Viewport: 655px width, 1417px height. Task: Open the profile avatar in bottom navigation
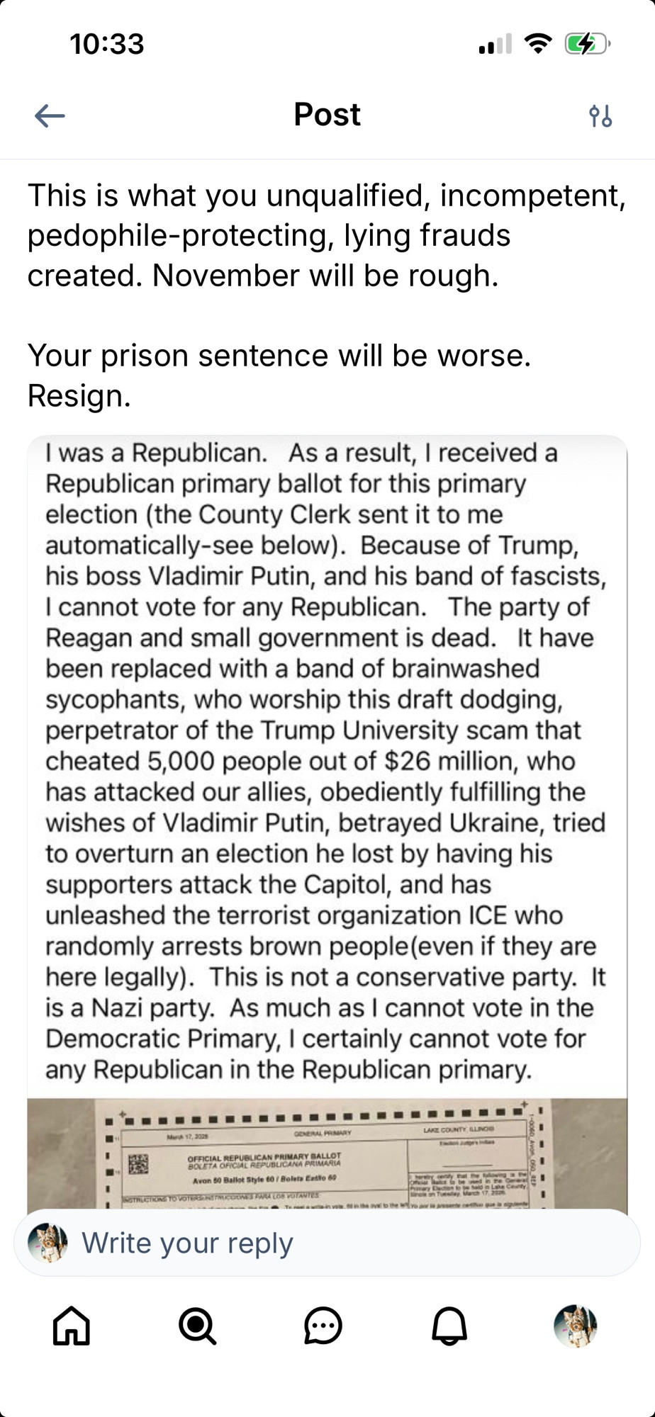tap(575, 1325)
